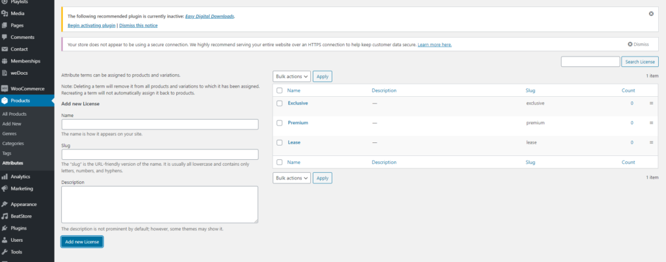Open Categories submenu item

(x=13, y=144)
